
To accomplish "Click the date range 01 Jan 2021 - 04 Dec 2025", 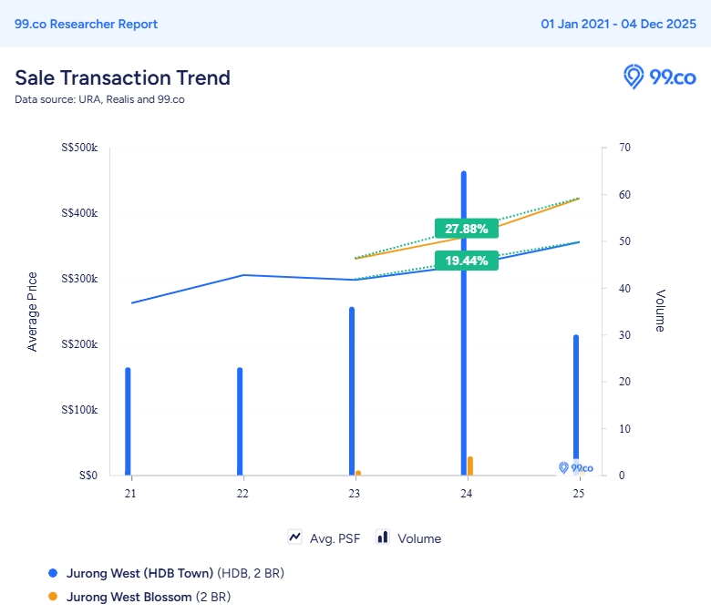I will click(x=618, y=24).
